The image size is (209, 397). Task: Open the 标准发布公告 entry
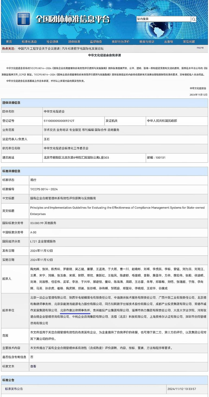coord(14,389)
